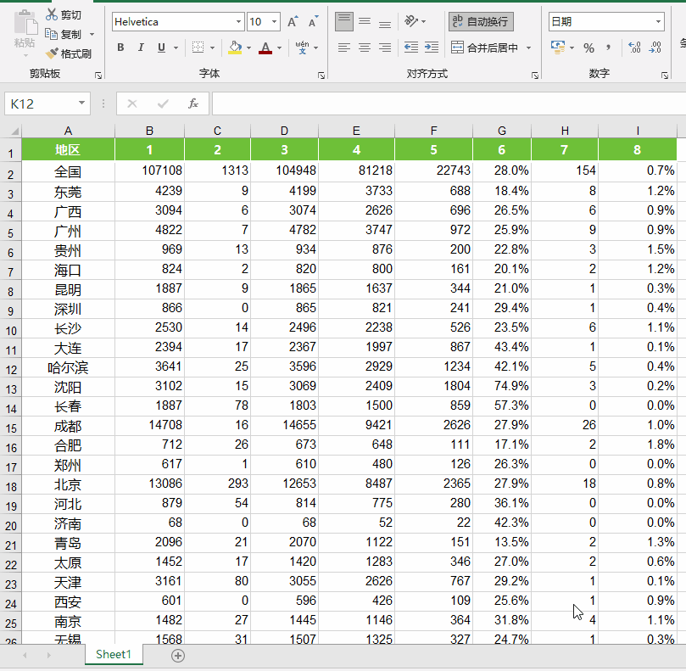This screenshot has height=671, width=686.
Task: Open the number format 日期 dropdown
Action: click(x=658, y=21)
